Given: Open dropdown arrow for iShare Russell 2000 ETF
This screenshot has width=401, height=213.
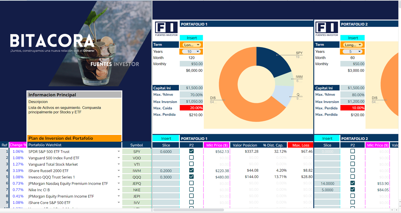Looking at the screenshot, I should coord(119,170).
